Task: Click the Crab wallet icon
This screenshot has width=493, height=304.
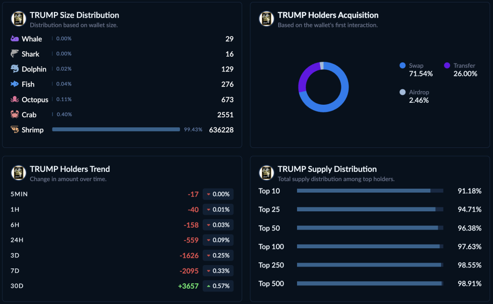Action: 14,114
